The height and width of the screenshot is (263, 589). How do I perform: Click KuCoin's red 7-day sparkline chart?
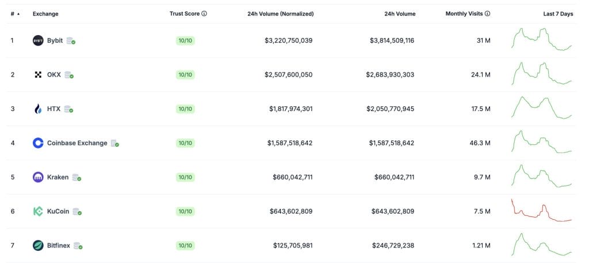tap(541, 211)
